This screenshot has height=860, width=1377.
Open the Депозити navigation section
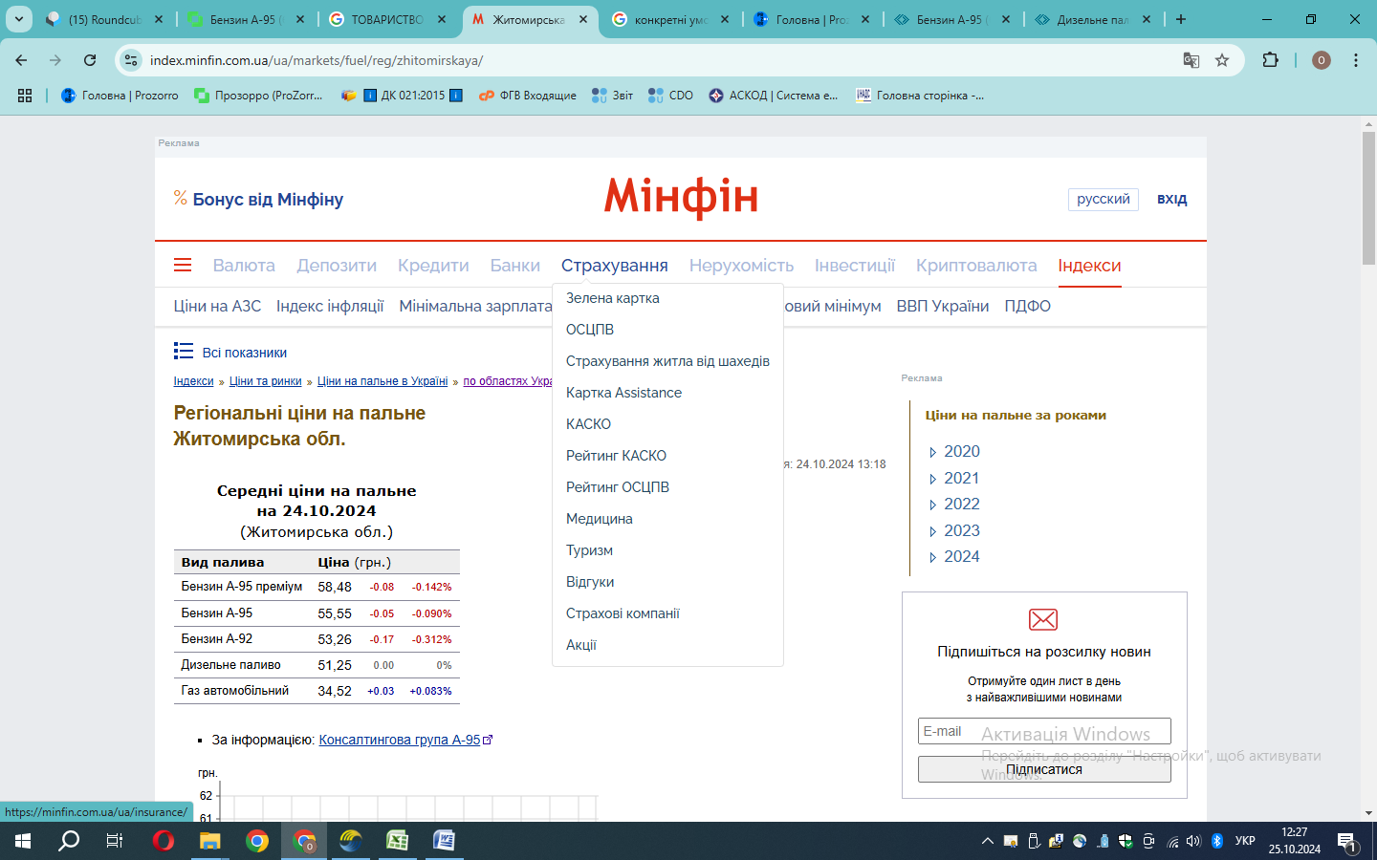coord(337,266)
